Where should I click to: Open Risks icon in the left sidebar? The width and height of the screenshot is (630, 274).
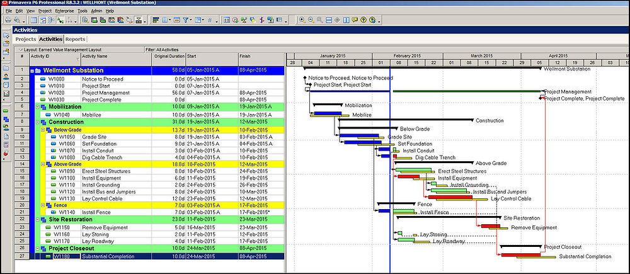coord(6,153)
